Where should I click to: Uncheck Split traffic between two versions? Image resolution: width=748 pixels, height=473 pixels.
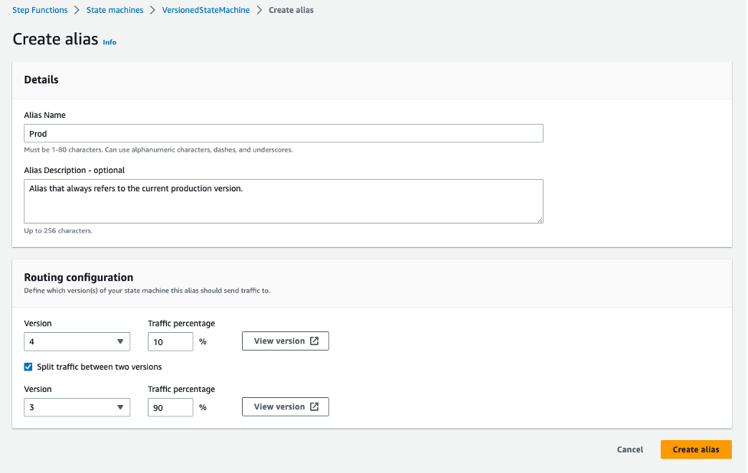coord(28,367)
